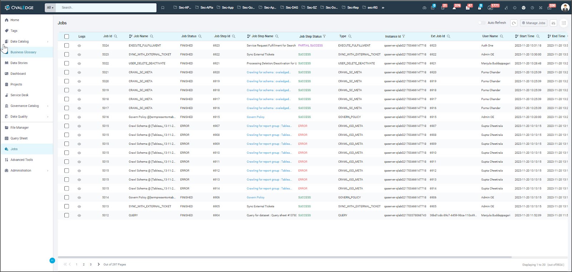Open Govern Policy link for step 6915
The image size is (572, 272).
256,117
